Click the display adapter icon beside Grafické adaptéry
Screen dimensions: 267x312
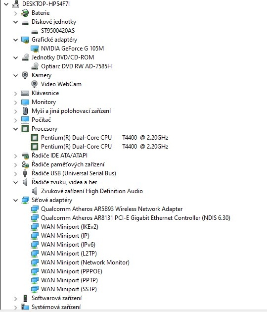25,40
